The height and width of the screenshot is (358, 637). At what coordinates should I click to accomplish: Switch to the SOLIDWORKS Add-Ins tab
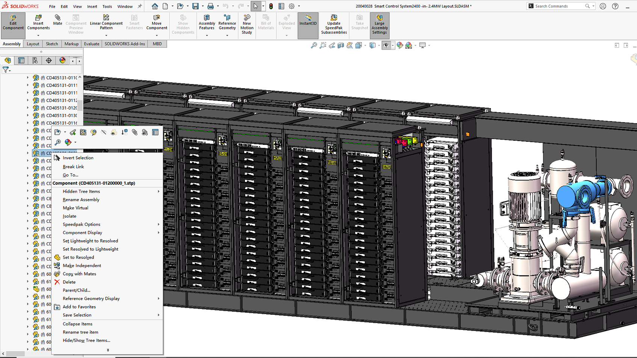click(125, 44)
